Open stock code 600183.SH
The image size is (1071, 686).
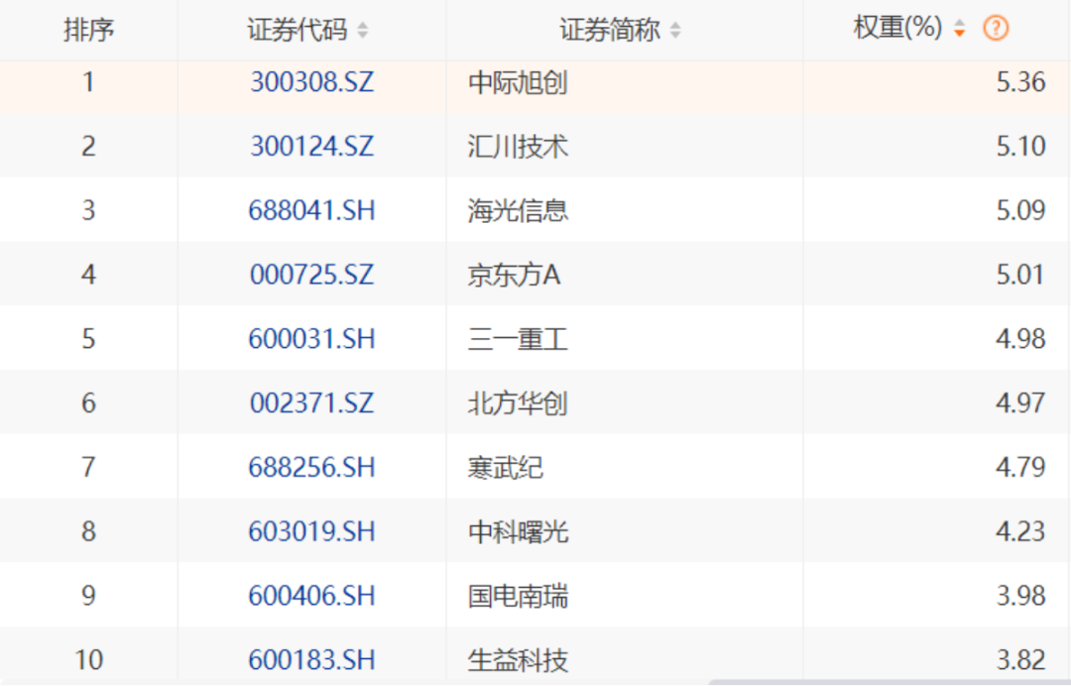click(x=312, y=660)
